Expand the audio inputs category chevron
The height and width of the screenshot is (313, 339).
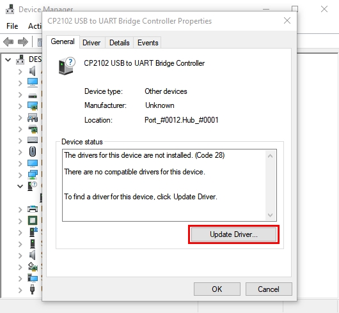pos(20,72)
